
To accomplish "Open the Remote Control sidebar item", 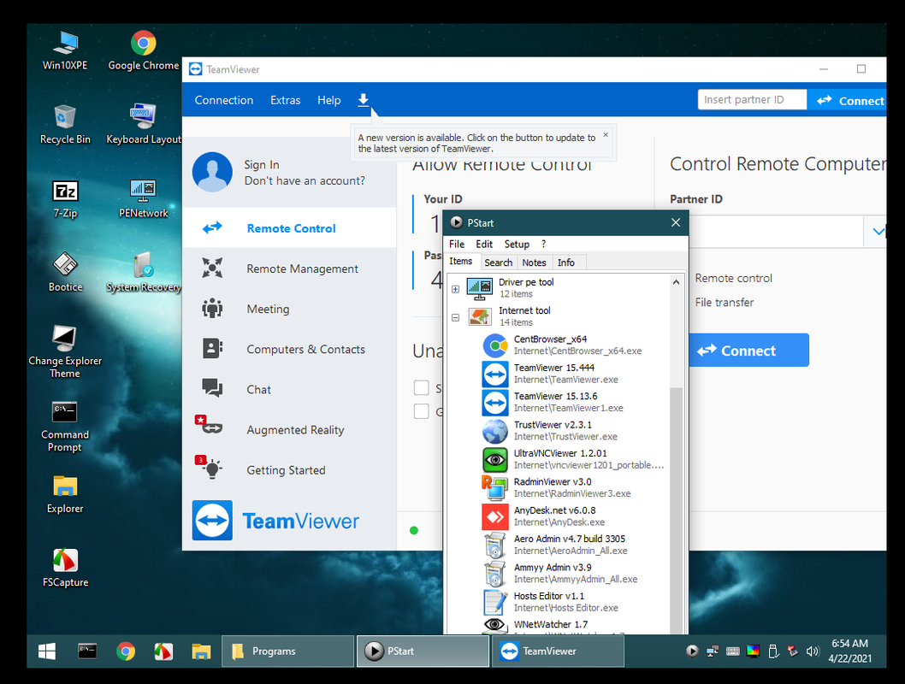I will pyautogui.click(x=289, y=227).
